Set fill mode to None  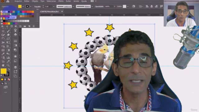(9, 80)
